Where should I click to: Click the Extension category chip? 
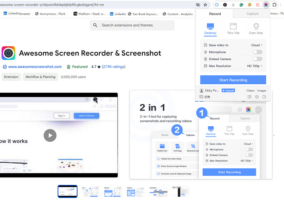[x=11, y=77]
